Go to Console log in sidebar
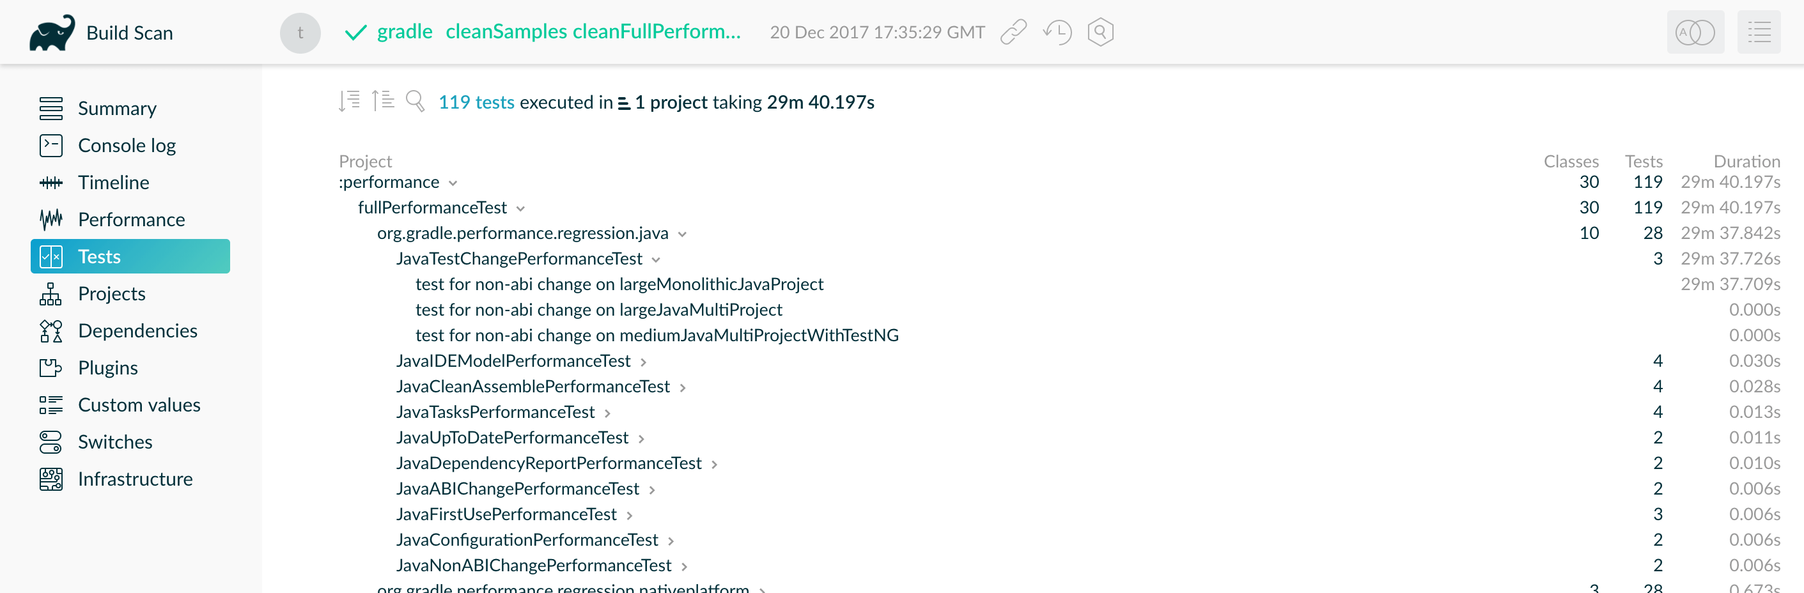The width and height of the screenshot is (1804, 593). point(127,146)
